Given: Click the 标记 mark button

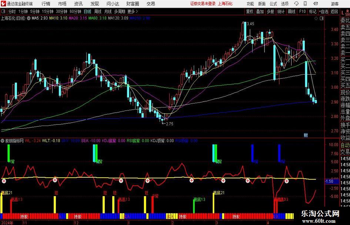Looking at the screenshot, I should pos(313,11).
